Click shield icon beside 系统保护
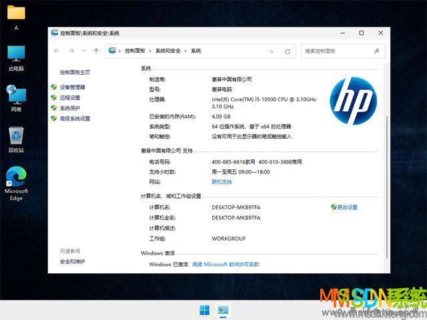427x320 pixels. pos(53,108)
